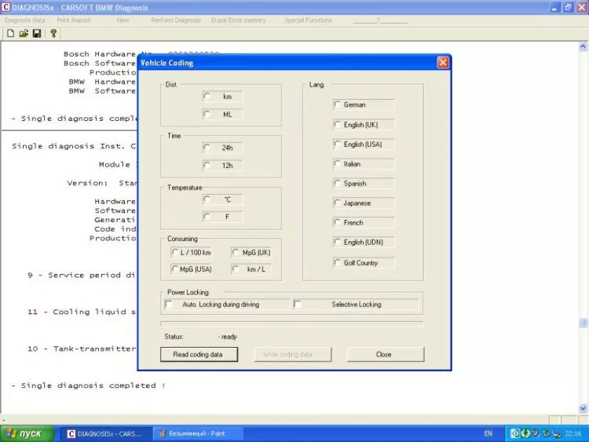589x442 pixels.
Task: Click the '11 - Cooling liquid' line
Action: click(82, 312)
